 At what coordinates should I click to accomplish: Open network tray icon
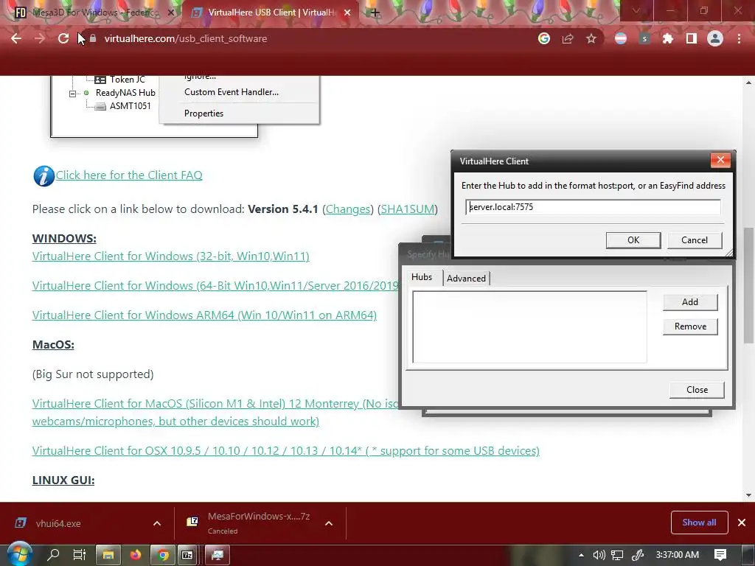click(x=617, y=555)
